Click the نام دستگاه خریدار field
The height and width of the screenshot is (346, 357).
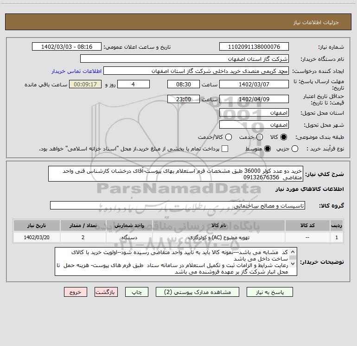pyautogui.click(x=185, y=59)
